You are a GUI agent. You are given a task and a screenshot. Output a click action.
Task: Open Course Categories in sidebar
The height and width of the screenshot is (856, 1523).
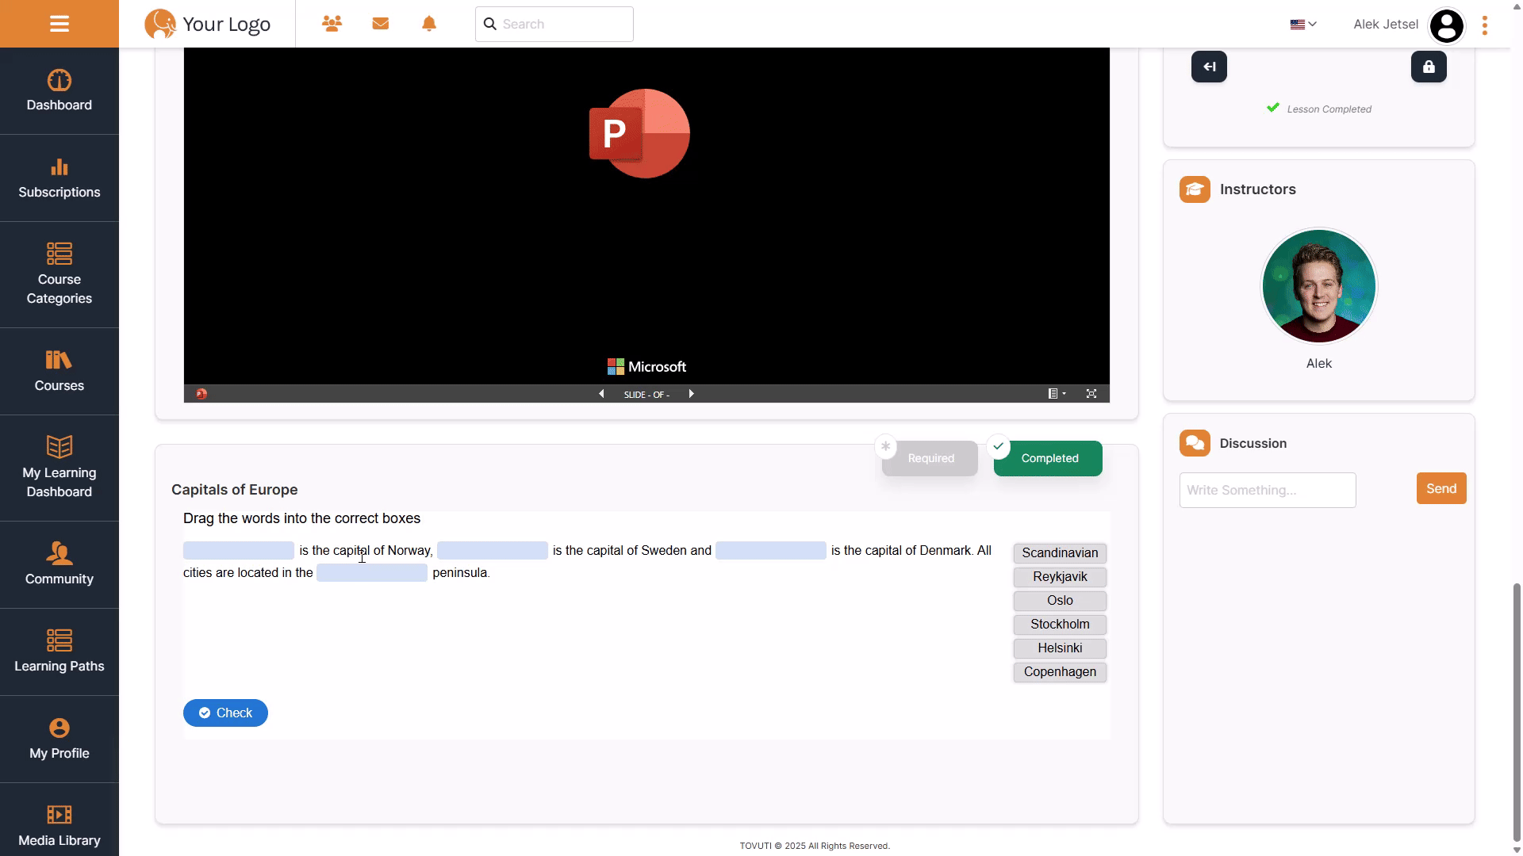click(x=59, y=275)
